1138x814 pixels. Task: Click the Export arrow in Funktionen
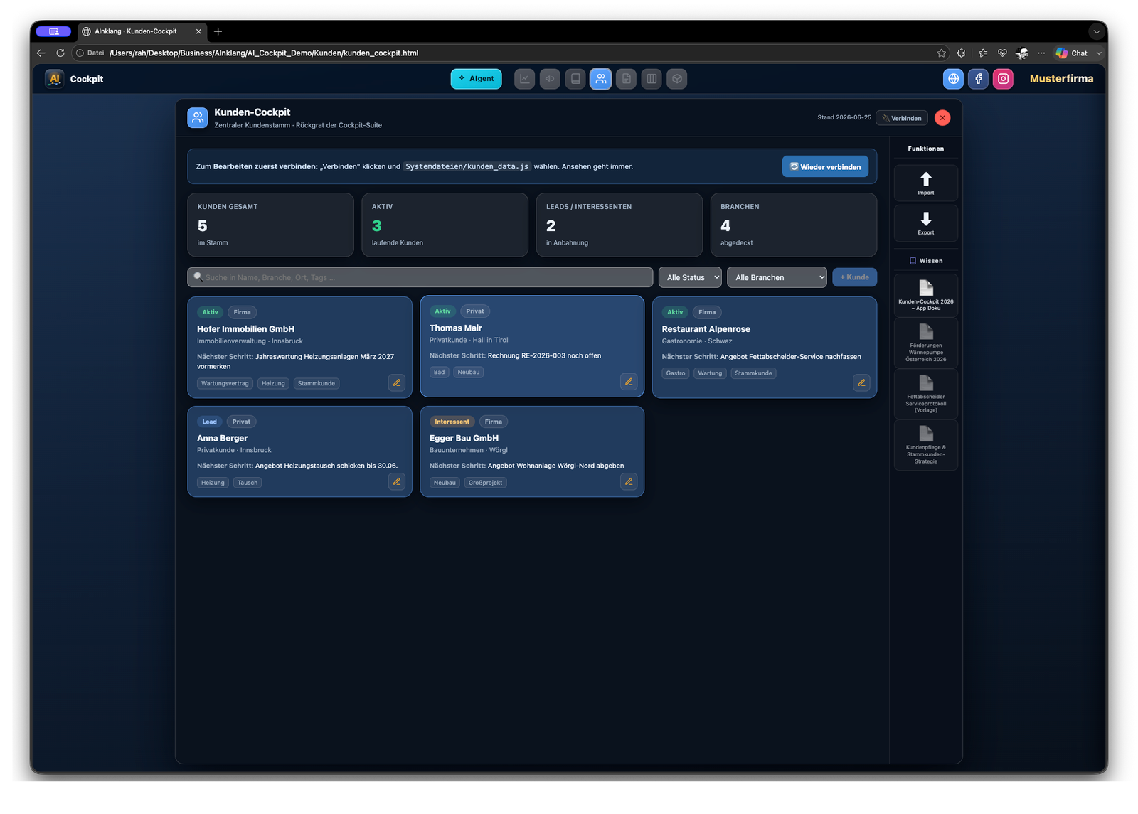(926, 223)
